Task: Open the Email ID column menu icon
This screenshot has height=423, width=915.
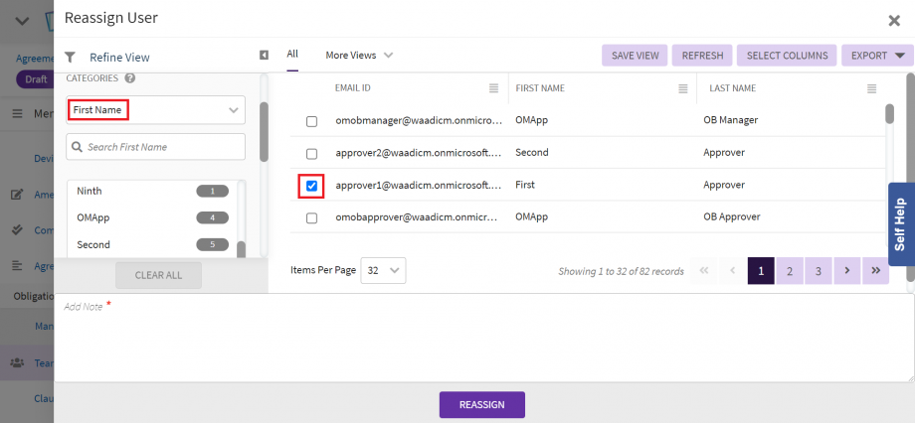Action: [x=493, y=88]
